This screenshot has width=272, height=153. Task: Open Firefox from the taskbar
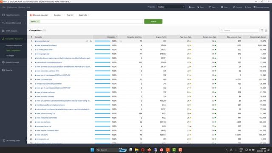149,150
